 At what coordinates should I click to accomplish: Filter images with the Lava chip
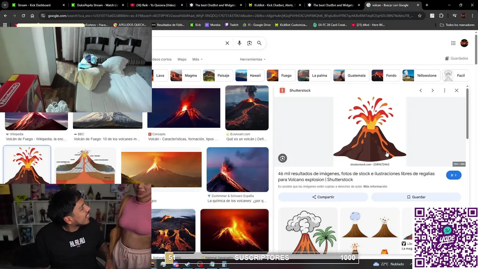coord(160,75)
